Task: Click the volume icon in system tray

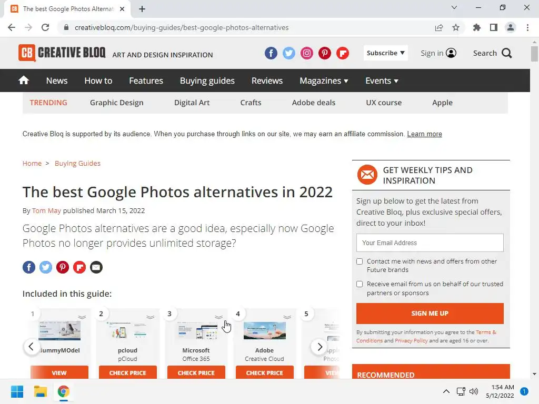Action: pyautogui.click(x=474, y=391)
